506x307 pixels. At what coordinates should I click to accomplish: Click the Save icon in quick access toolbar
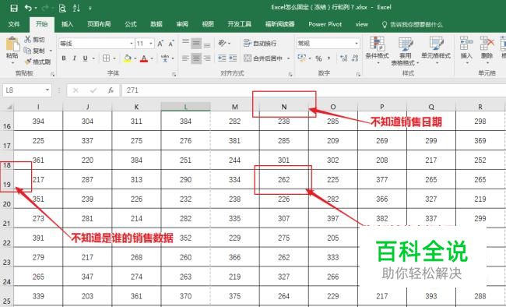coord(14,8)
